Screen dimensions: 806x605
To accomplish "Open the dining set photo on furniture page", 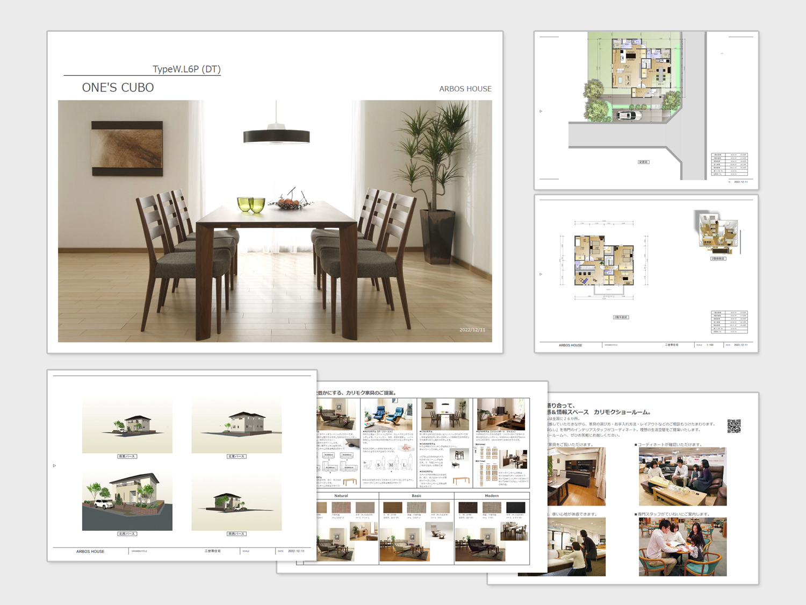I will (x=445, y=414).
